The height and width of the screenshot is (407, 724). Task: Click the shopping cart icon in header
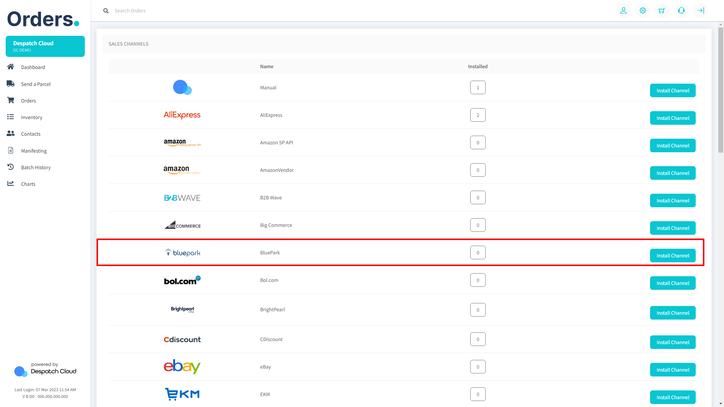tap(662, 11)
